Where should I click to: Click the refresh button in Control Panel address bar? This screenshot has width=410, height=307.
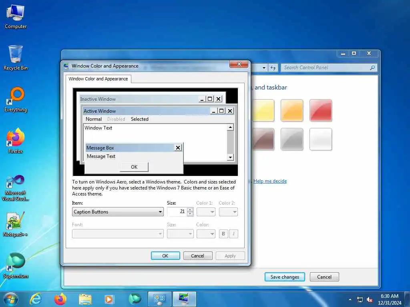(x=273, y=68)
